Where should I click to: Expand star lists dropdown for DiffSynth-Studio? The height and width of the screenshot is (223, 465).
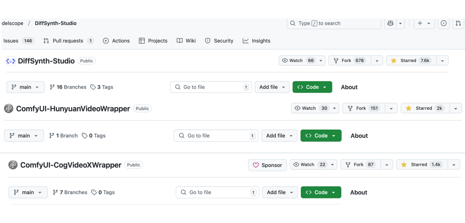coord(442,61)
